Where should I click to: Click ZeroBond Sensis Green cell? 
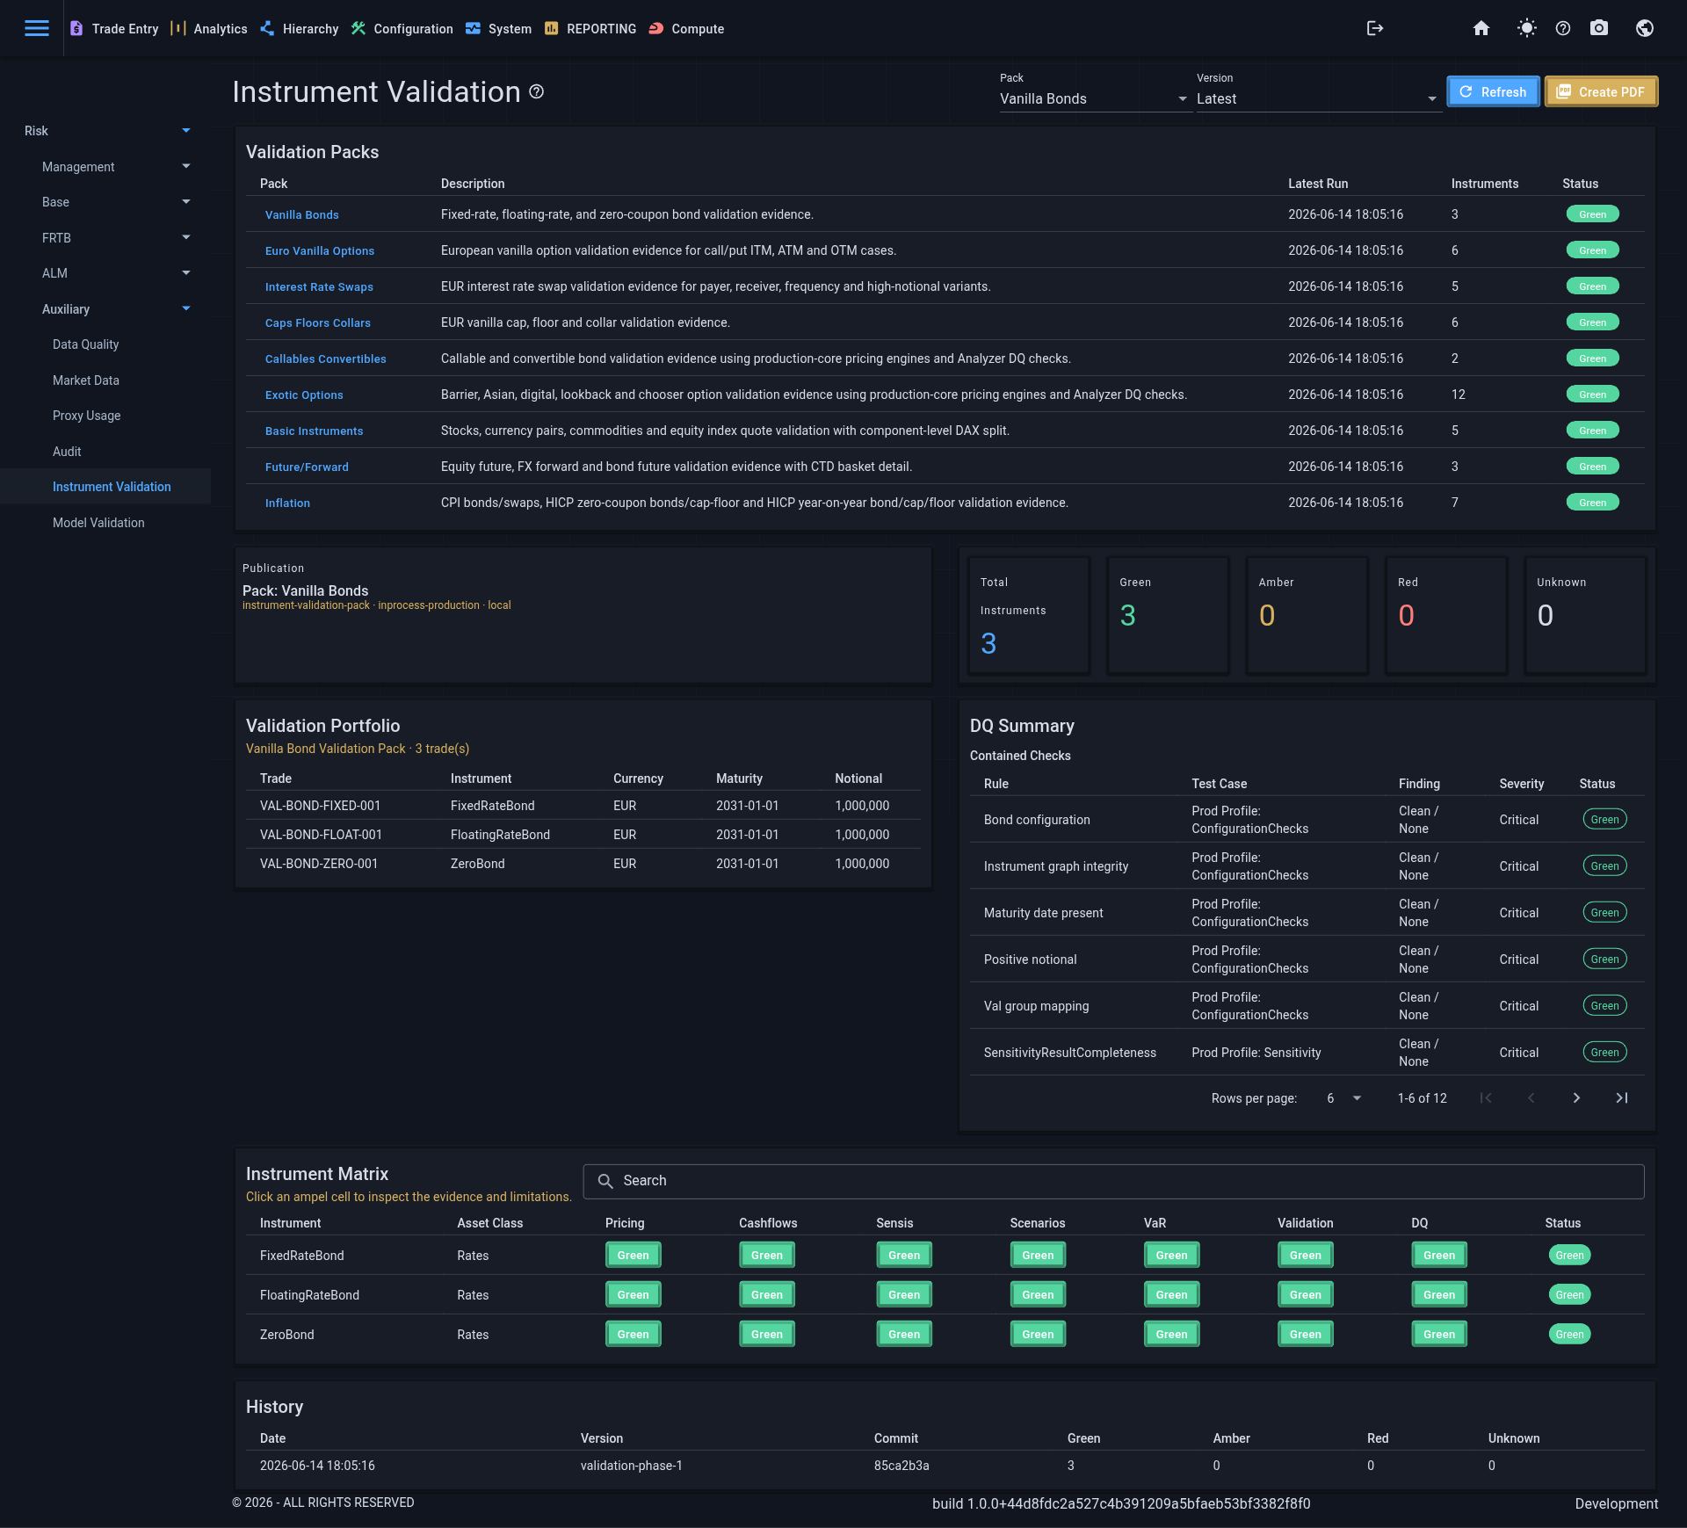point(904,1335)
